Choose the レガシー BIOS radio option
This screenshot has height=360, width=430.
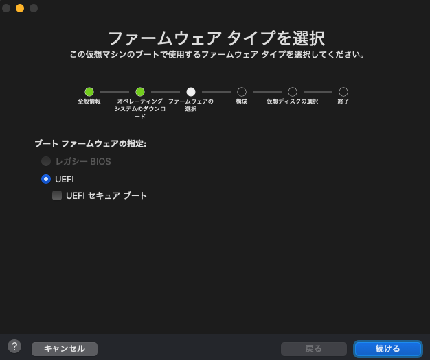pos(46,161)
